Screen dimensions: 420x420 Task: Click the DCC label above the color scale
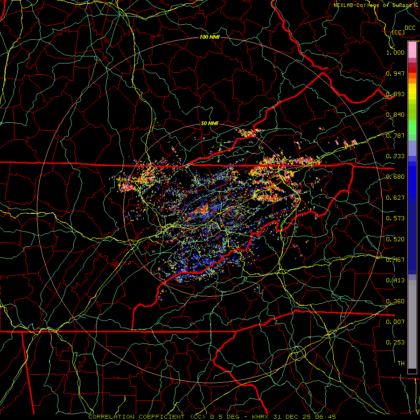pos(410,28)
